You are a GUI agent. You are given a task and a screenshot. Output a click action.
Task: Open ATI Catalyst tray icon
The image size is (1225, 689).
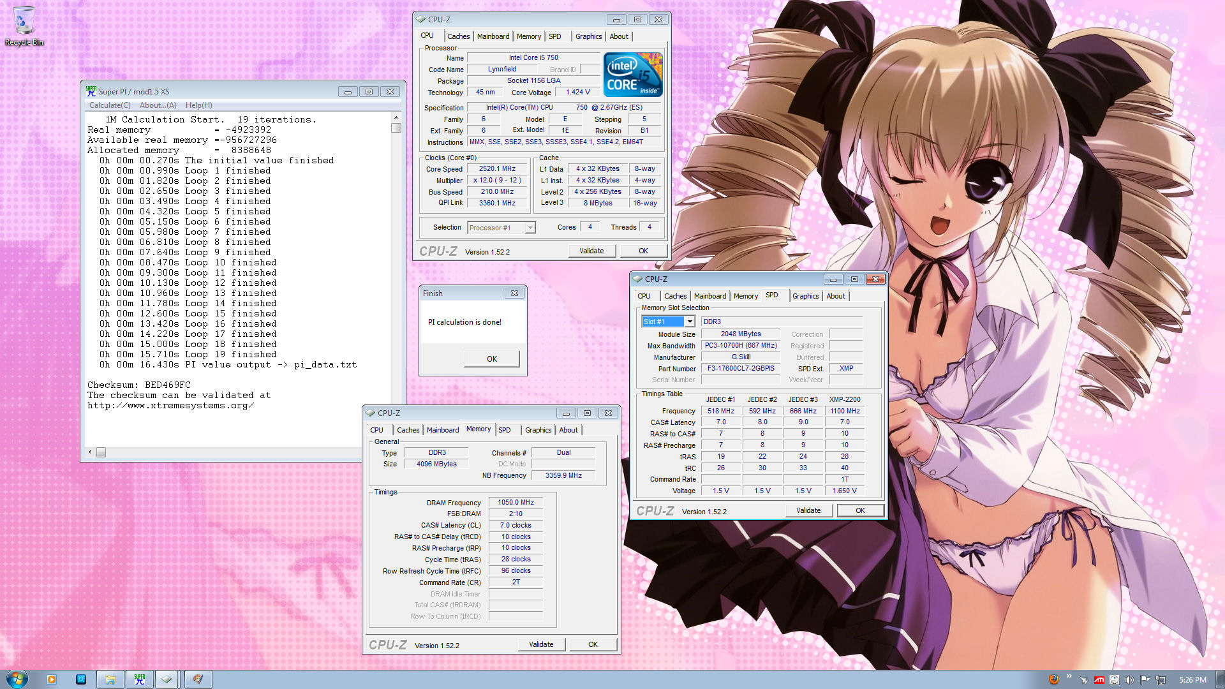(1099, 680)
